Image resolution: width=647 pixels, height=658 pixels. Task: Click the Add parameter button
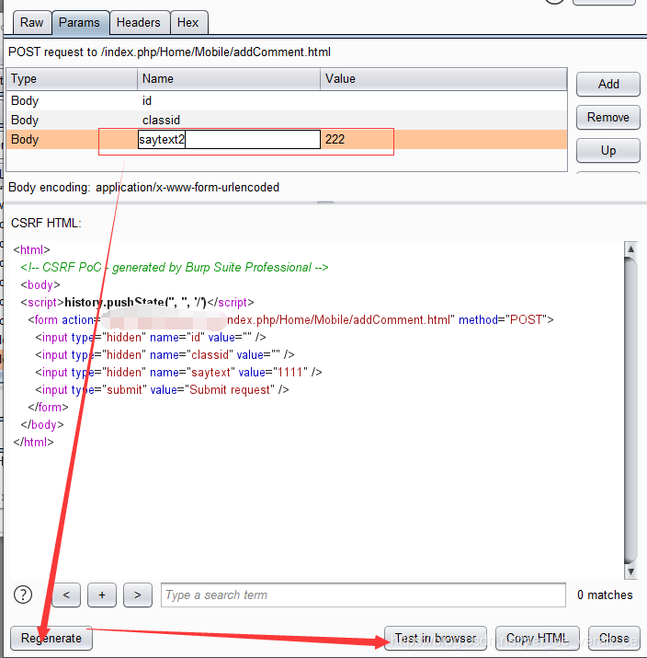pos(608,85)
